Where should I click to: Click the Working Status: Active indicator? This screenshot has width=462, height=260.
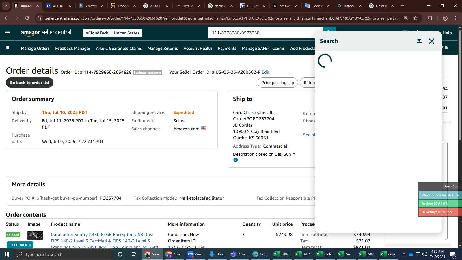pyautogui.click(x=440, y=195)
